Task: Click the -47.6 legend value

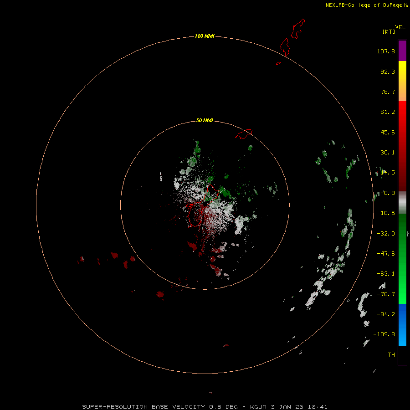Action: [x=386, y=254]
